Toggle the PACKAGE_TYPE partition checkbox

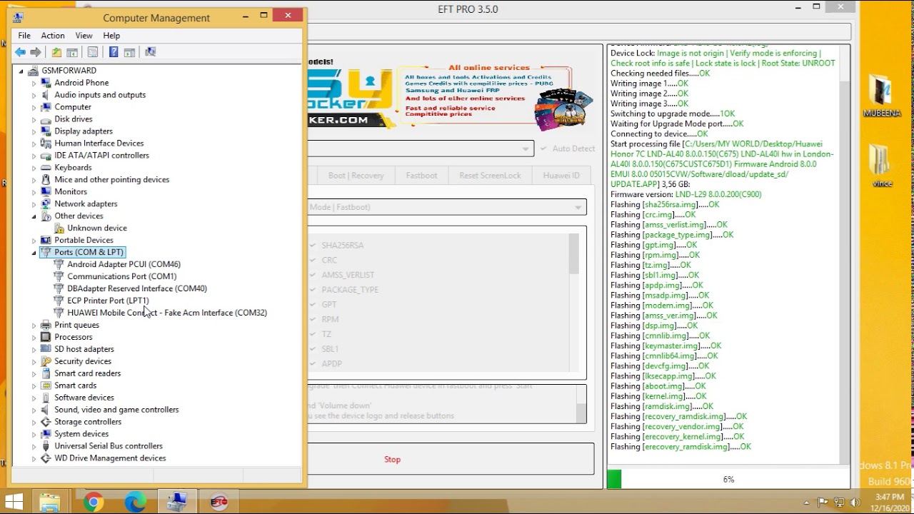pos(313,290)
